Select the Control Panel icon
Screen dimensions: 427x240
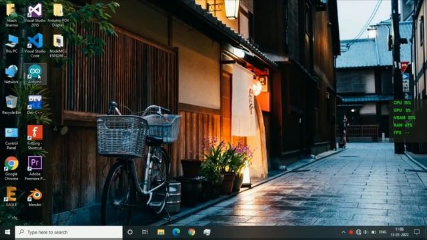click(x=11, y=138)
